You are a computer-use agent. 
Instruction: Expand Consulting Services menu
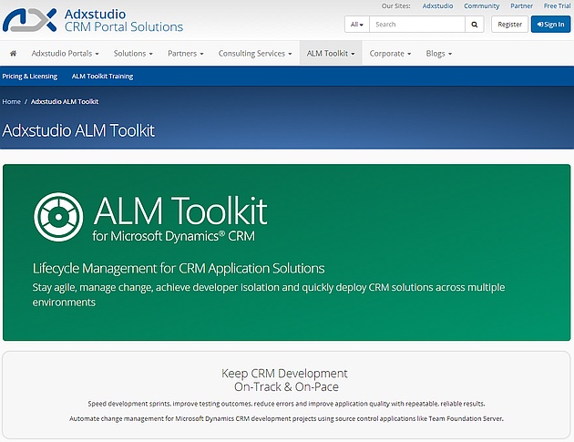click(255, 54)
